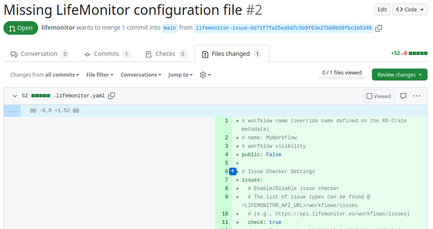433x229 pixels.
Task: Click the 'issues:' code line
Action: (x=252, y=180)
